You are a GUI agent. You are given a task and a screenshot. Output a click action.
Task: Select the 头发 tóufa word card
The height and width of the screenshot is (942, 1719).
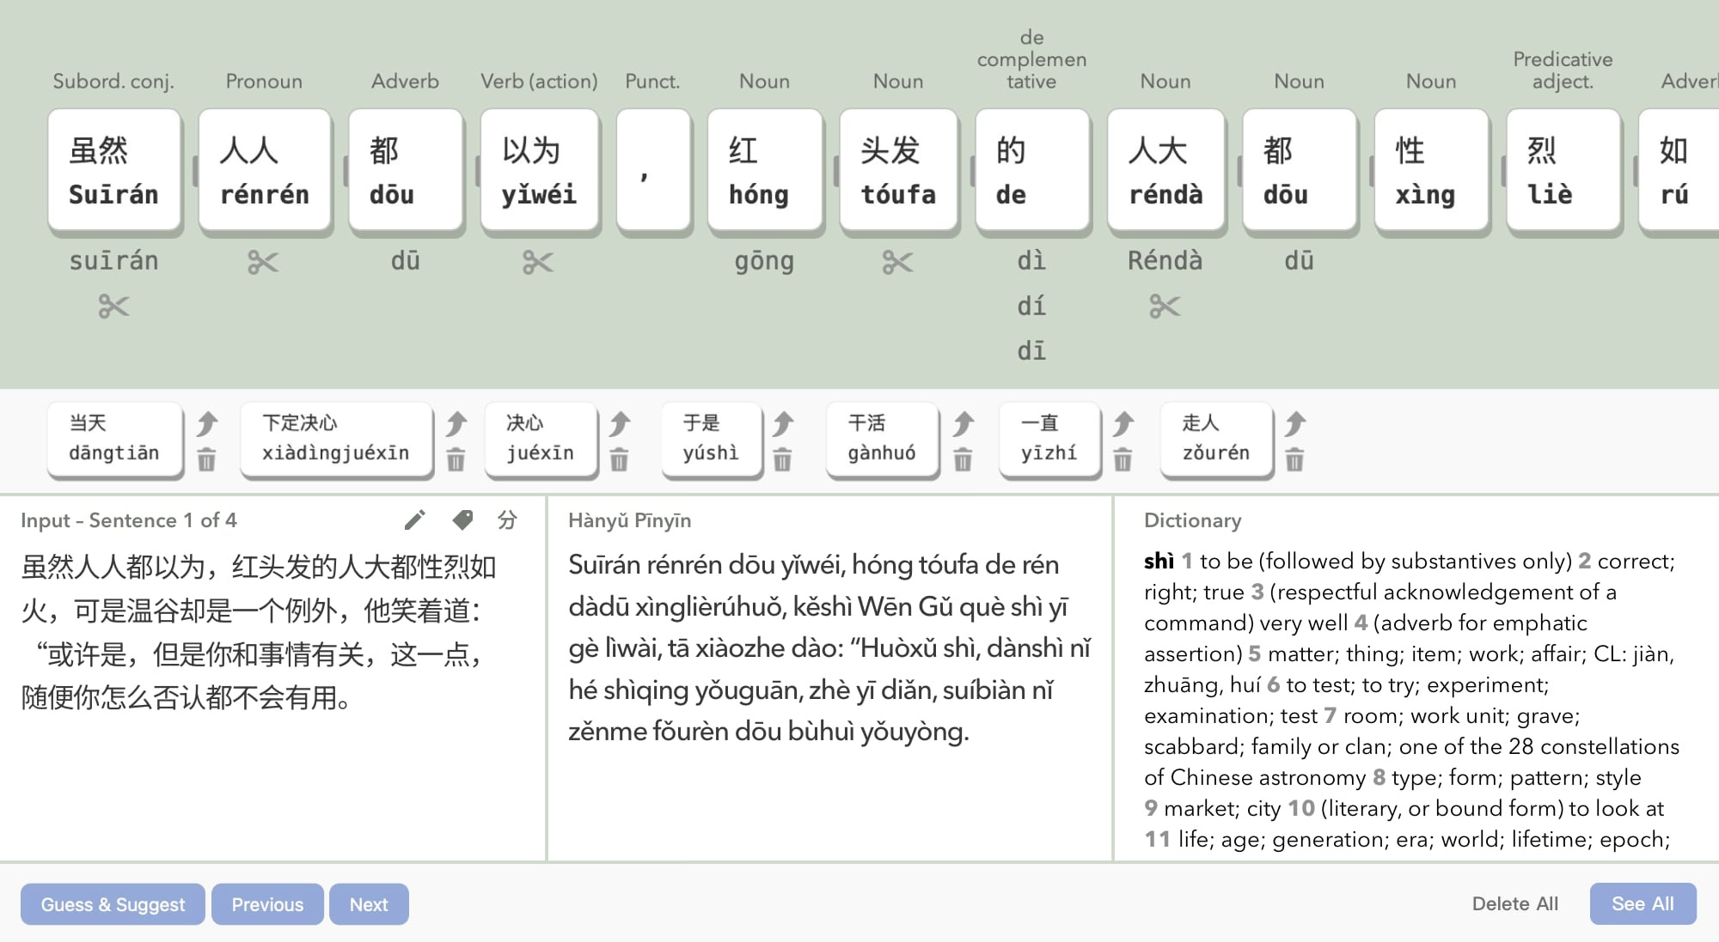pyautogui.click(x=898, y=170)
